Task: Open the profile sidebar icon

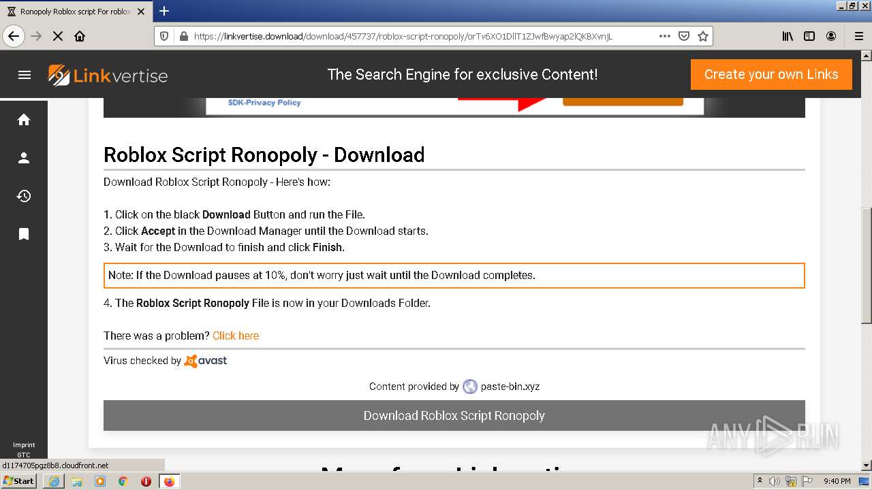Action: [24, 158]
